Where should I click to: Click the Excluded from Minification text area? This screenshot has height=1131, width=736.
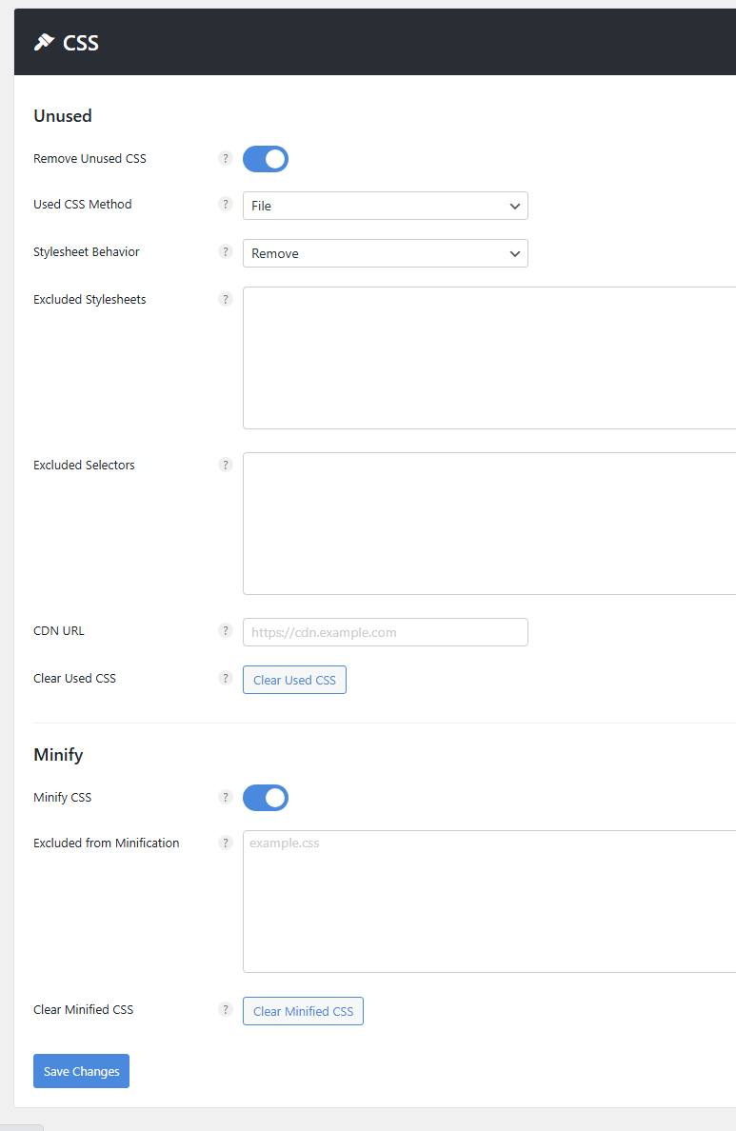coord(476,900)
